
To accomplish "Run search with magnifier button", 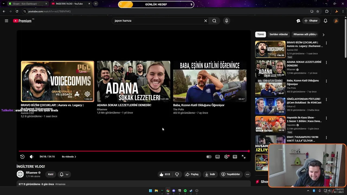I will pos(214,21).
